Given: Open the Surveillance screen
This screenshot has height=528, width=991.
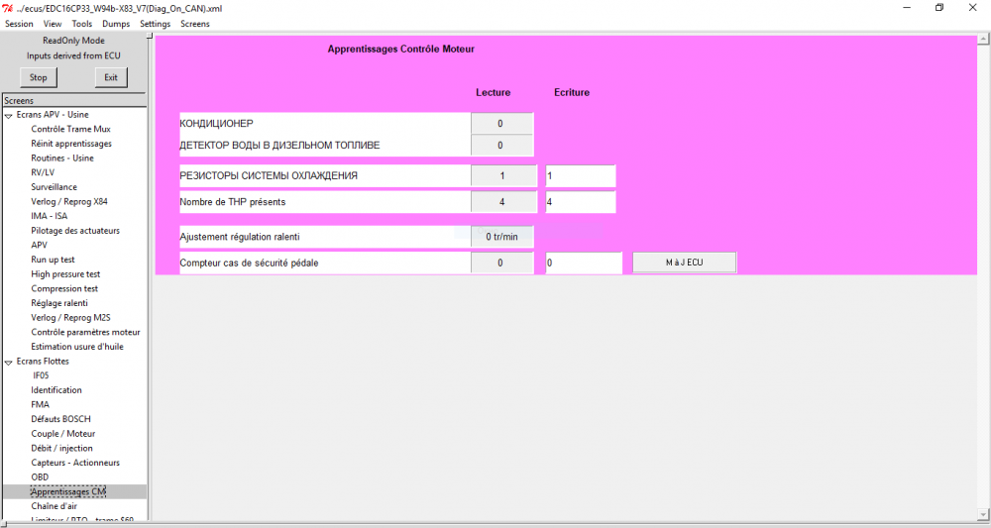Looking at the screenshot, I should tap(55, 187).
